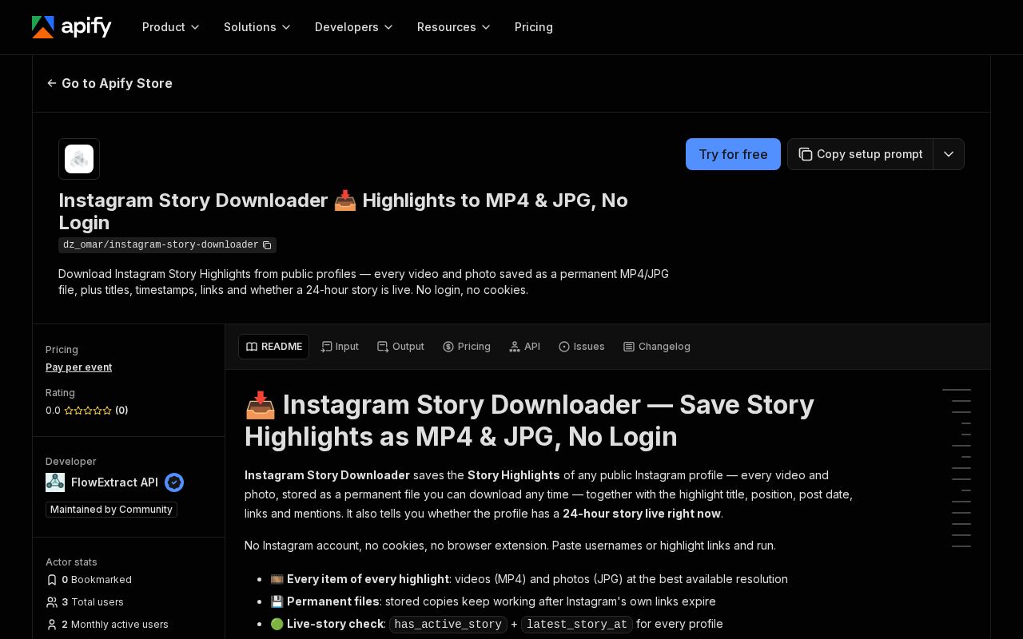
Task: Click the 0 Bookmarked stat
Action: [x=89, y=580]
